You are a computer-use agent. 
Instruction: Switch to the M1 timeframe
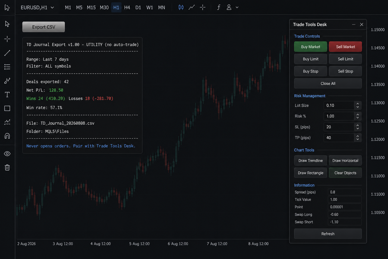click(x=68, y=8)
